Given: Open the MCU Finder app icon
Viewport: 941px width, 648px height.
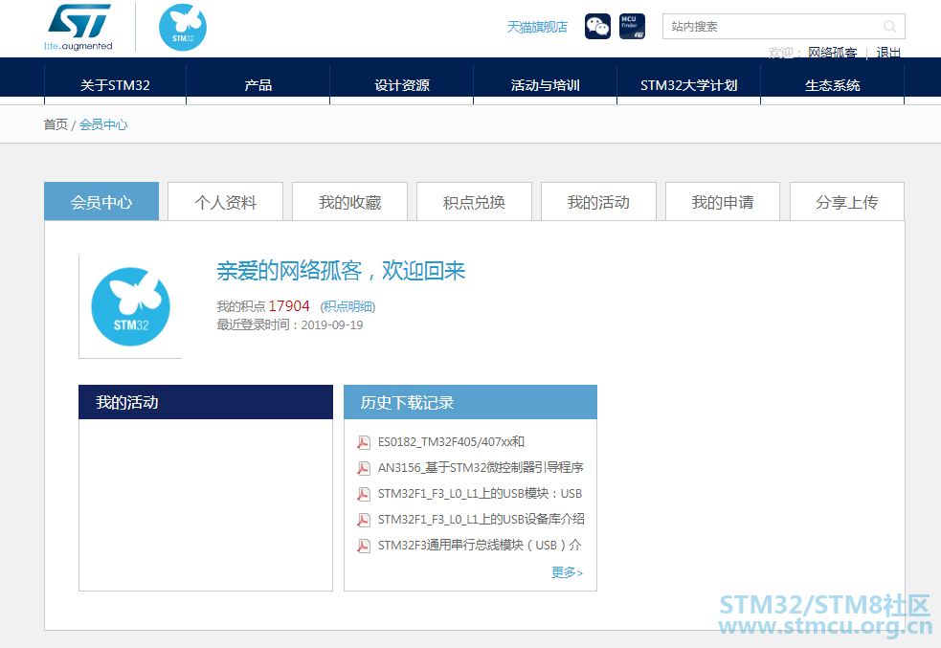Looking at the screenshot, I should tap(632, 27).
